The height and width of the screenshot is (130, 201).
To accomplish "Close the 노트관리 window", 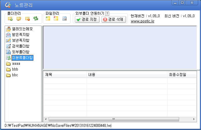I will (x=192, y=3).
